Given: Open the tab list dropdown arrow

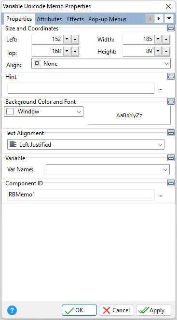Looking at the screenshot, I should pyautogui.click(x=169, y=19).
